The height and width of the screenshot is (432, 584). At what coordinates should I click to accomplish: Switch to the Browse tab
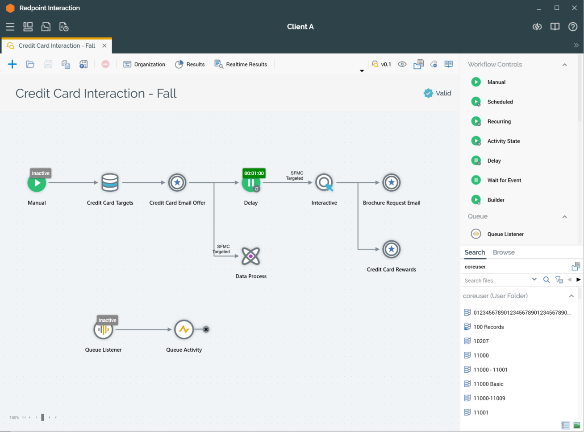[504, 252]
